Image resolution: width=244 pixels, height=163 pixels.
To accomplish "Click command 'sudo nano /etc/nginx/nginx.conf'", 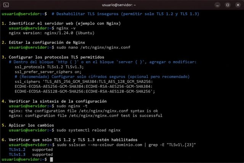I will point(93,47).
